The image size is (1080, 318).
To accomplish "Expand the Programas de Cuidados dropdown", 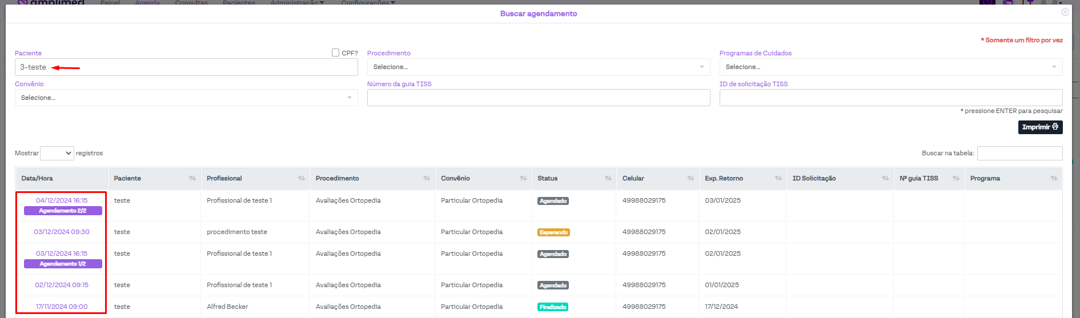I will [x=890, y=67].
